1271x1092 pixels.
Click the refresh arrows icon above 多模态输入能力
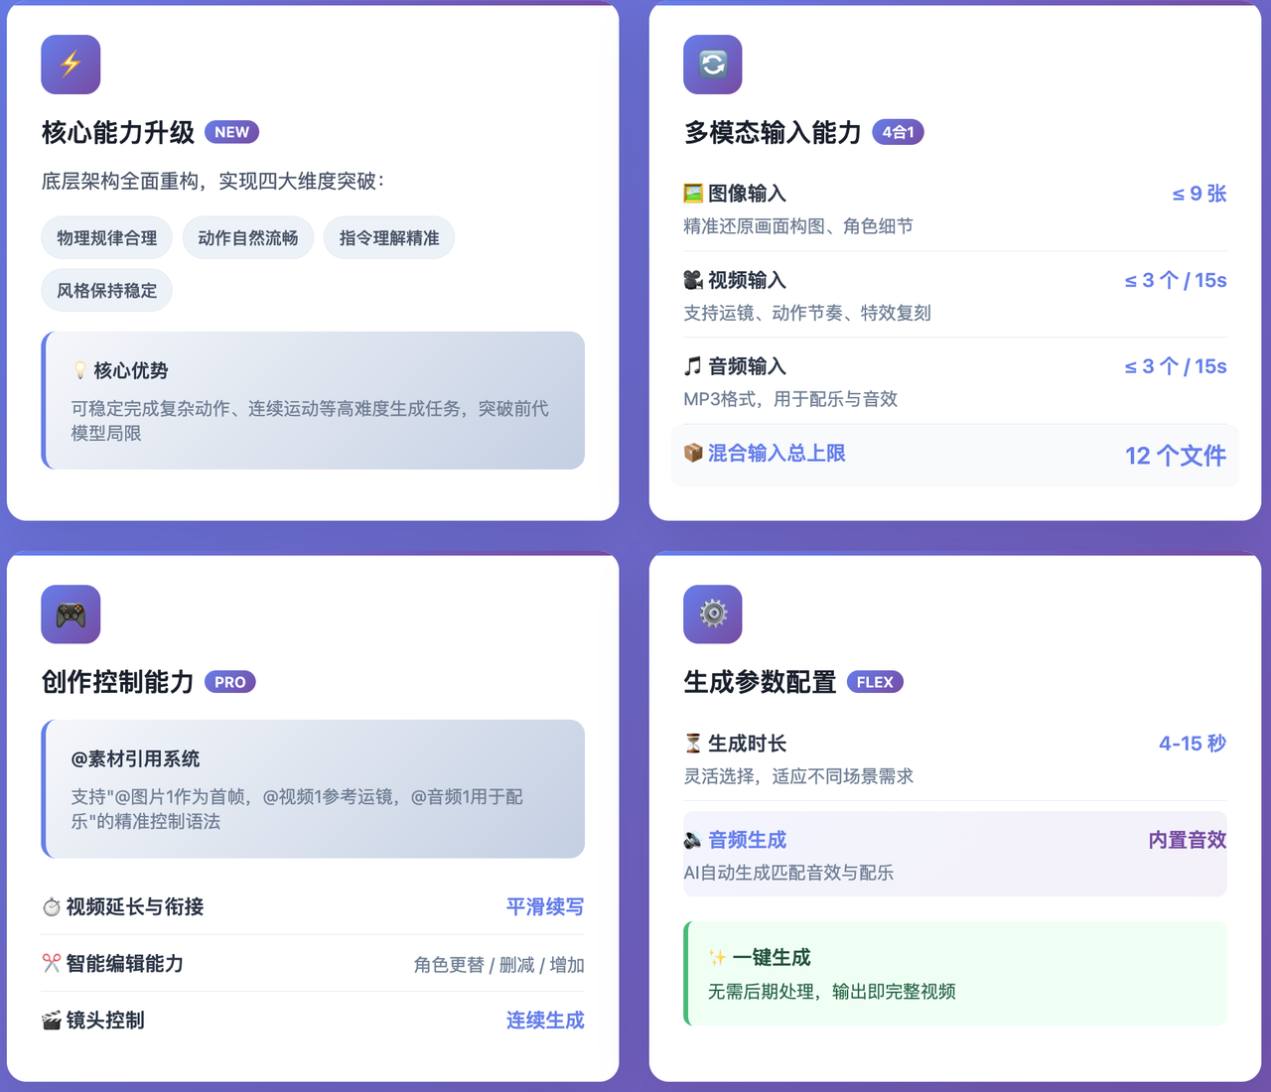pos(712,64)
